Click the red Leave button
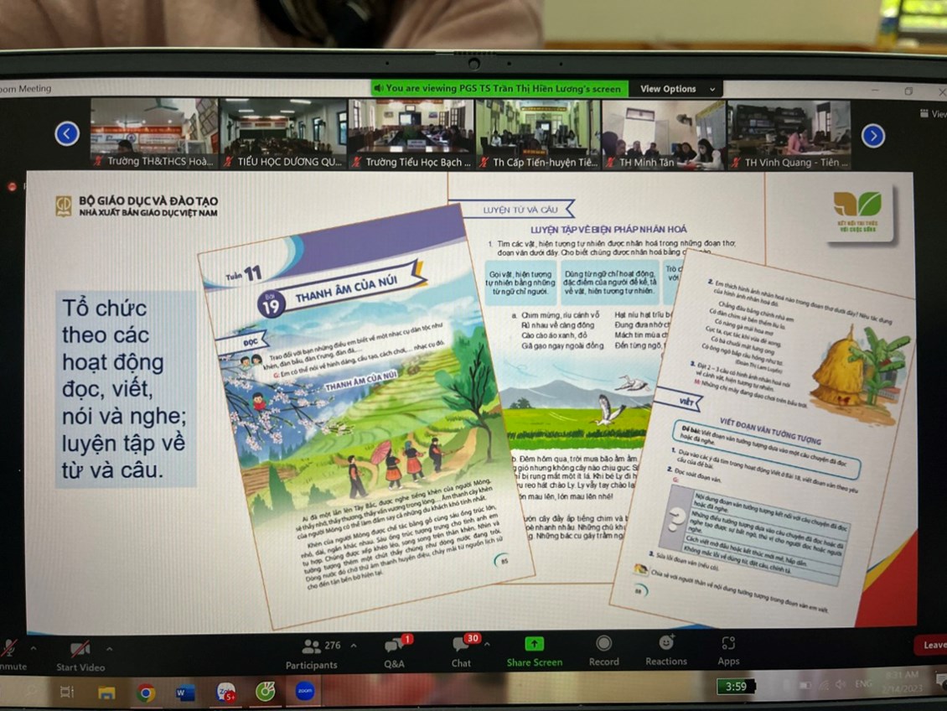This screenshot has height=711, width=947. tap(932, 646)
